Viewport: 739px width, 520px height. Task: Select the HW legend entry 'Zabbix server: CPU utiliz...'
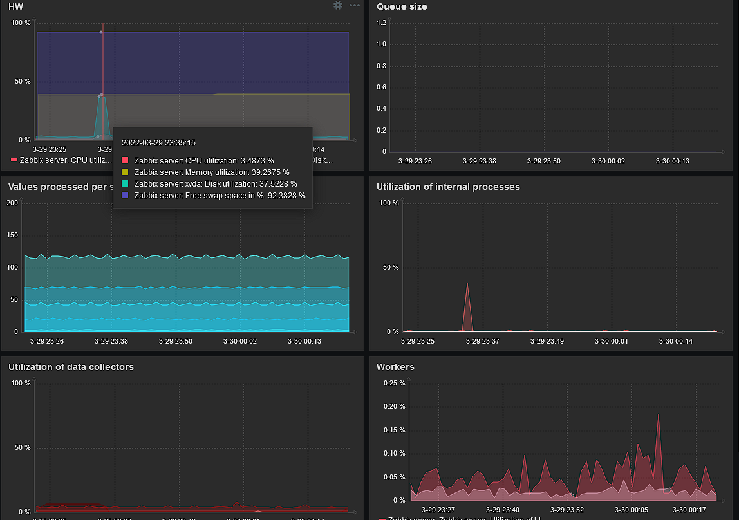coord(61,160)
